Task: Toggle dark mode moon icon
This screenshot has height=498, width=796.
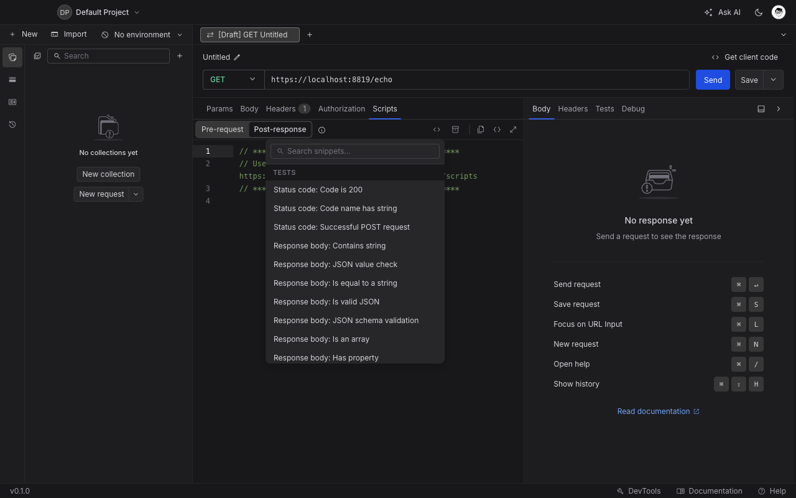Action: (x=758, y=12)
